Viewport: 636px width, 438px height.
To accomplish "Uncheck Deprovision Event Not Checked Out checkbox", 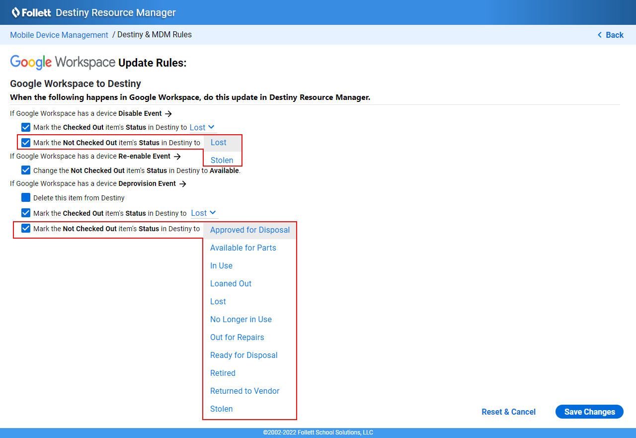I will click(26, 229).
